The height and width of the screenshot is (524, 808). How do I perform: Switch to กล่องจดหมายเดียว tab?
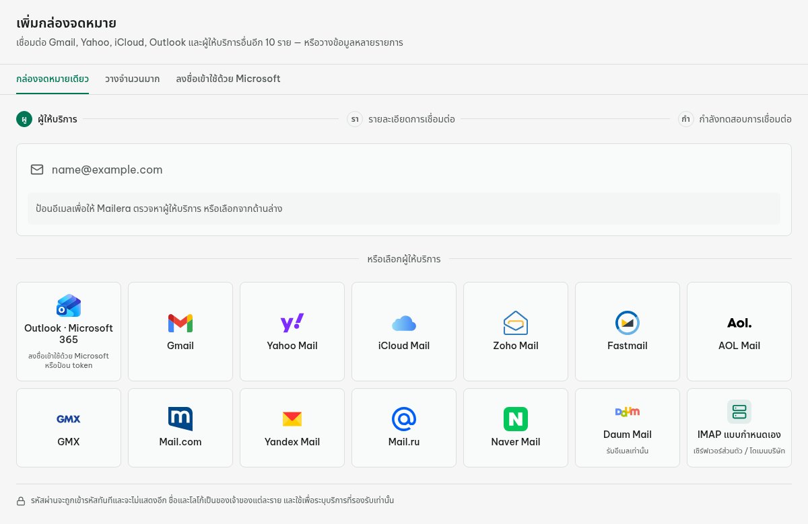pyautogui.click(x=53, y=79)
